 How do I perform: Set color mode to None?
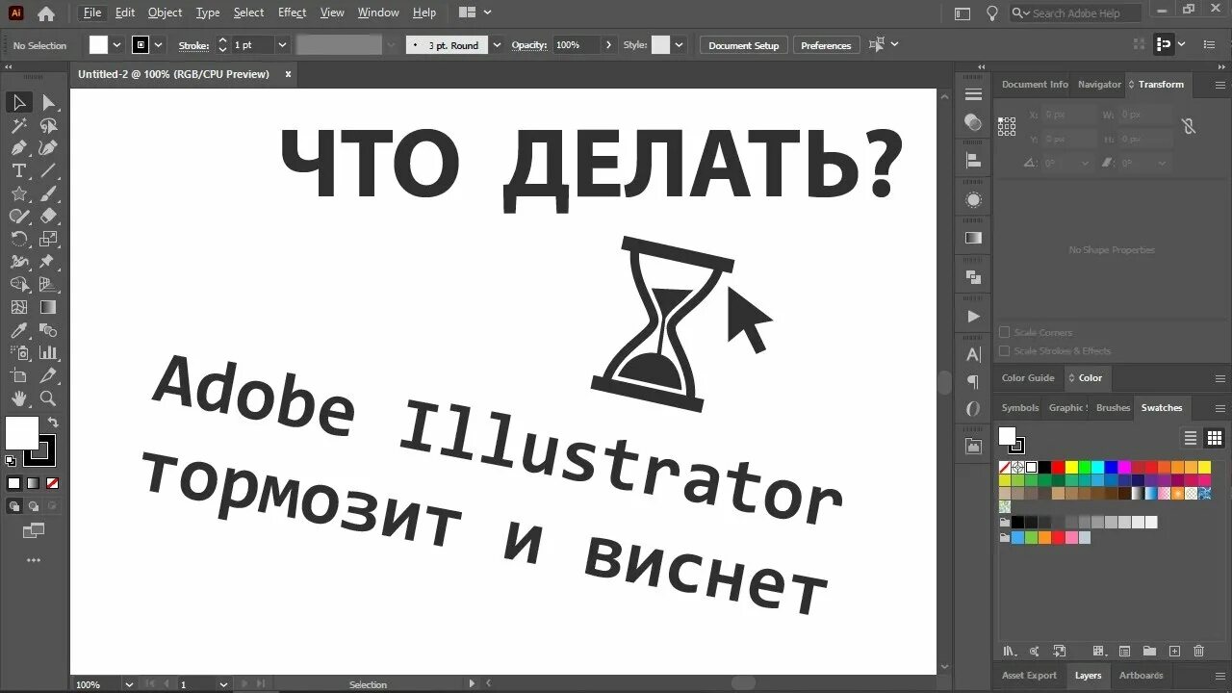coord(53,483)
